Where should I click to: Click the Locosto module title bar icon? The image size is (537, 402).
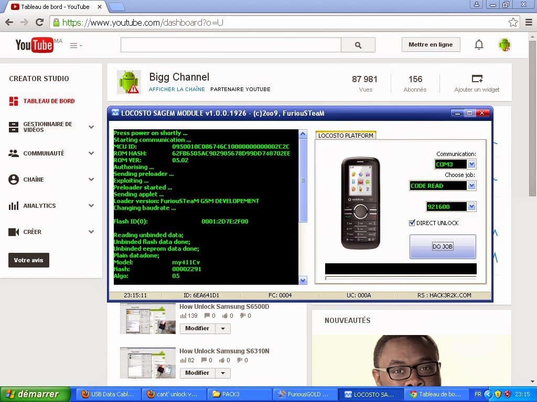115,113
